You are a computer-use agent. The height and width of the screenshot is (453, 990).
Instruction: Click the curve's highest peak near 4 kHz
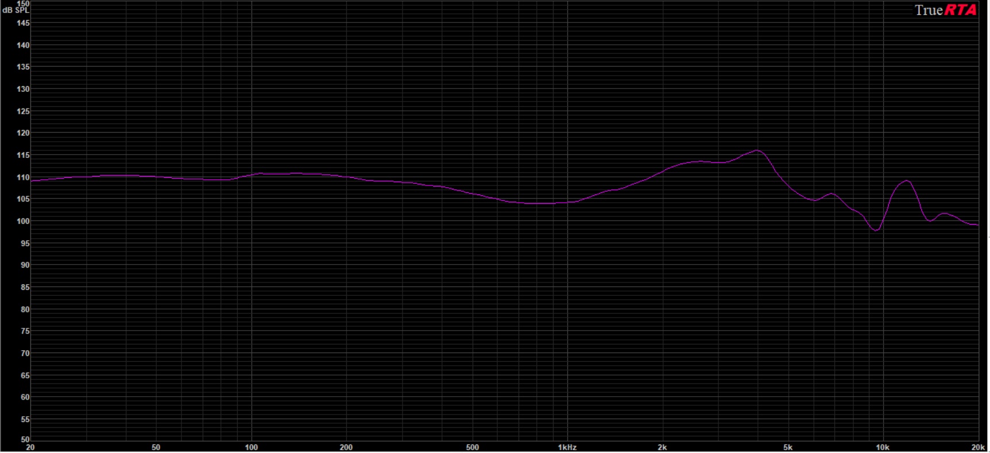coord(757,150)
